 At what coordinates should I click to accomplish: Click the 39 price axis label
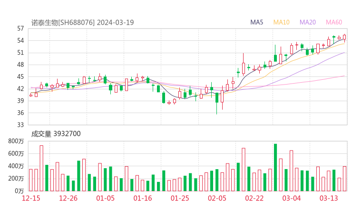coord(20,101)
